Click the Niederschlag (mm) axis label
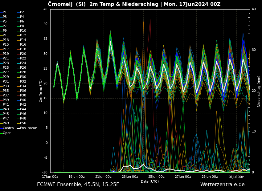Image resolution: width=262 pixels, height=191 pixels. click(x=259, y=91)
